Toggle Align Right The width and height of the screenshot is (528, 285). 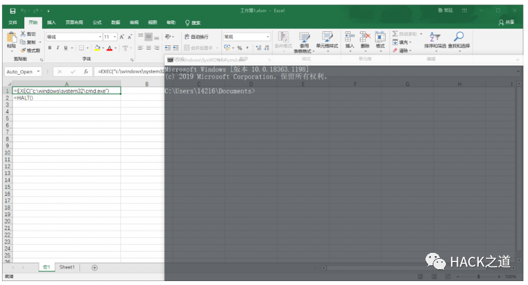point(156,48)
